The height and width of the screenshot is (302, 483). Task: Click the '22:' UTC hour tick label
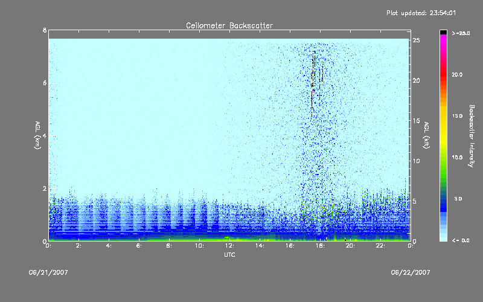[x=381, y=246]
